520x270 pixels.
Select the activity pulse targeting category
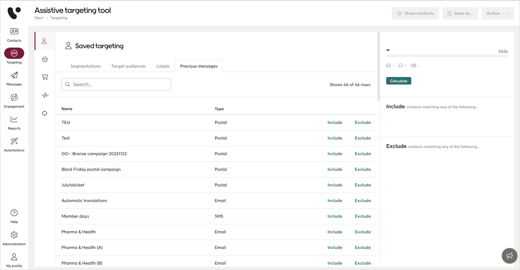(x=45, y=95)
